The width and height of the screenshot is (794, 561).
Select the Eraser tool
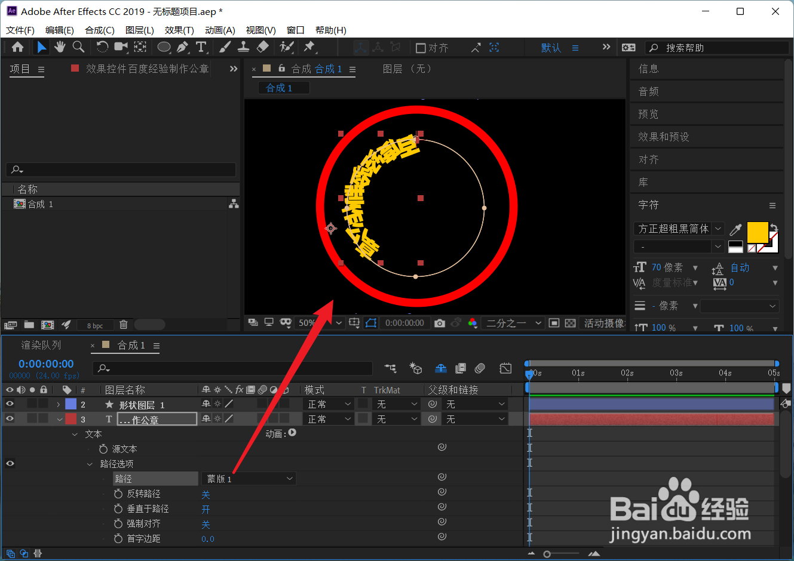262,47
